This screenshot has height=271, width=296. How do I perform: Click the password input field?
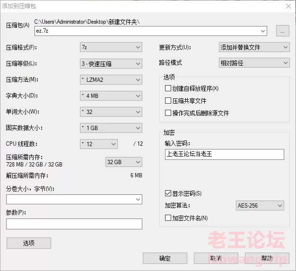(225, 154)
